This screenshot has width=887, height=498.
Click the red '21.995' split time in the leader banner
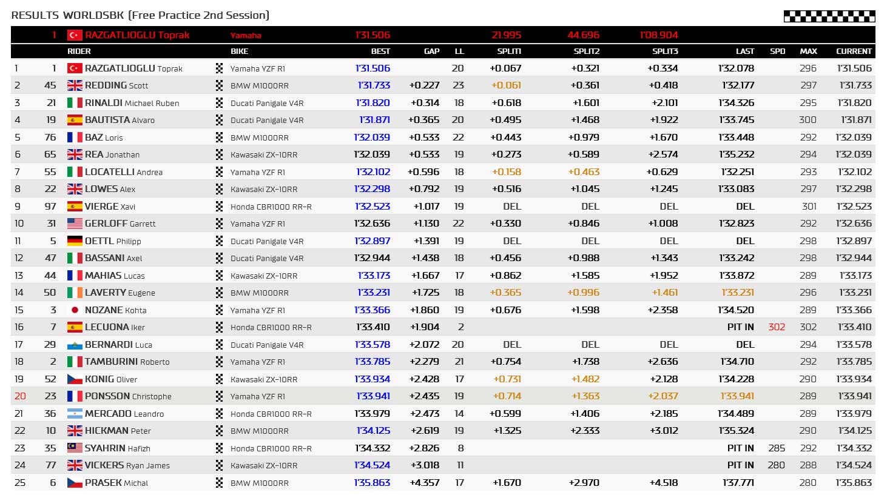pos(506,35)
